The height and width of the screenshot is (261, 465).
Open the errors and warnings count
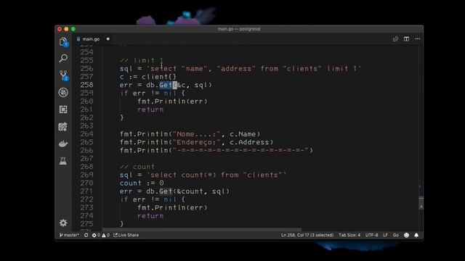coord(101,235)
